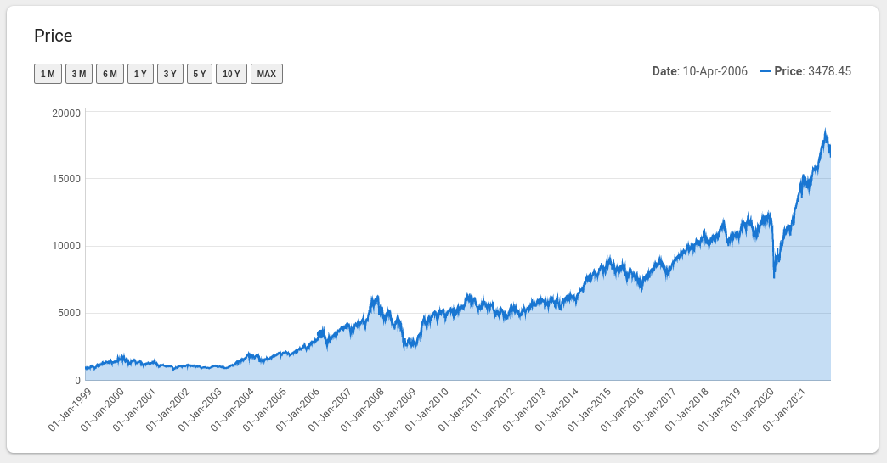Image resolution: width=887 pixels, height=463 pixels.
Task: Choose the 3 Y range button
Action: pos(170,74)
